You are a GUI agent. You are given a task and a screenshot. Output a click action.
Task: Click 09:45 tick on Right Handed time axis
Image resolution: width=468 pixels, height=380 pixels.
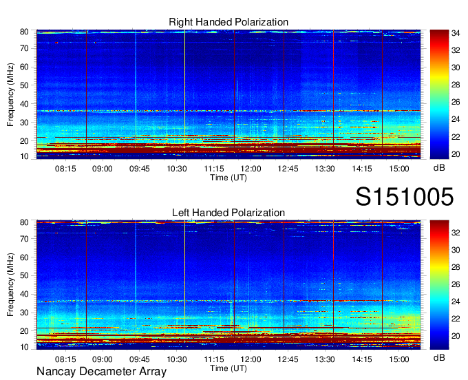pyautogui.click(x=140, y=169)
